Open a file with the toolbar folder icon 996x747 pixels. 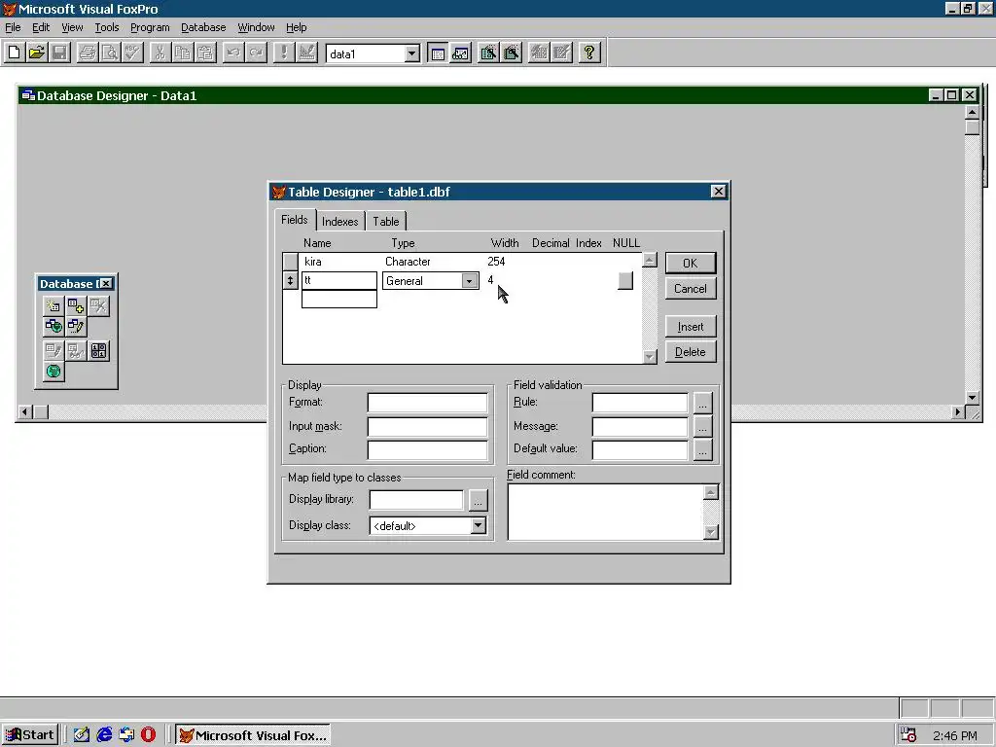[x=37, y=53]
